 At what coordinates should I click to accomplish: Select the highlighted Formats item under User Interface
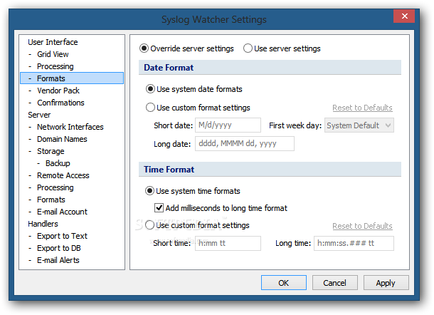(x=72, y=78)
